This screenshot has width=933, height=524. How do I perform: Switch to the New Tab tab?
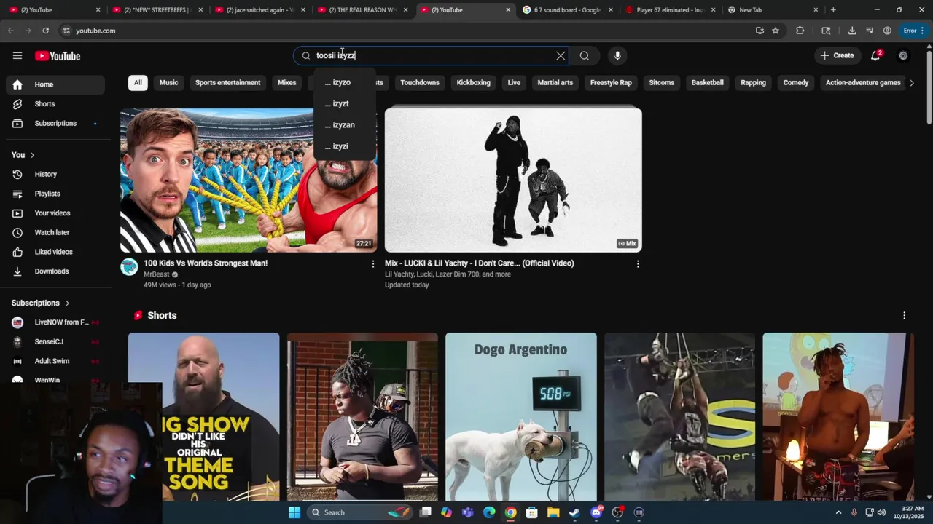click(773, 10)
